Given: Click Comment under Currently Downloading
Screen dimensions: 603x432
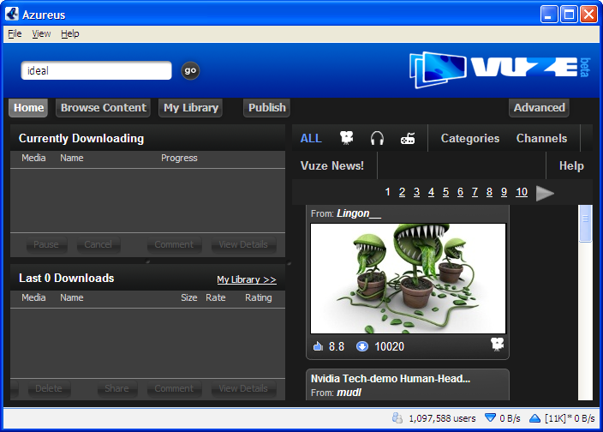Looking at the screenshot, I should point(174,244).
